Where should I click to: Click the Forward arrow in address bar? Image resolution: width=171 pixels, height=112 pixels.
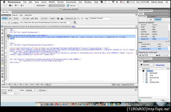coord(6,23)
